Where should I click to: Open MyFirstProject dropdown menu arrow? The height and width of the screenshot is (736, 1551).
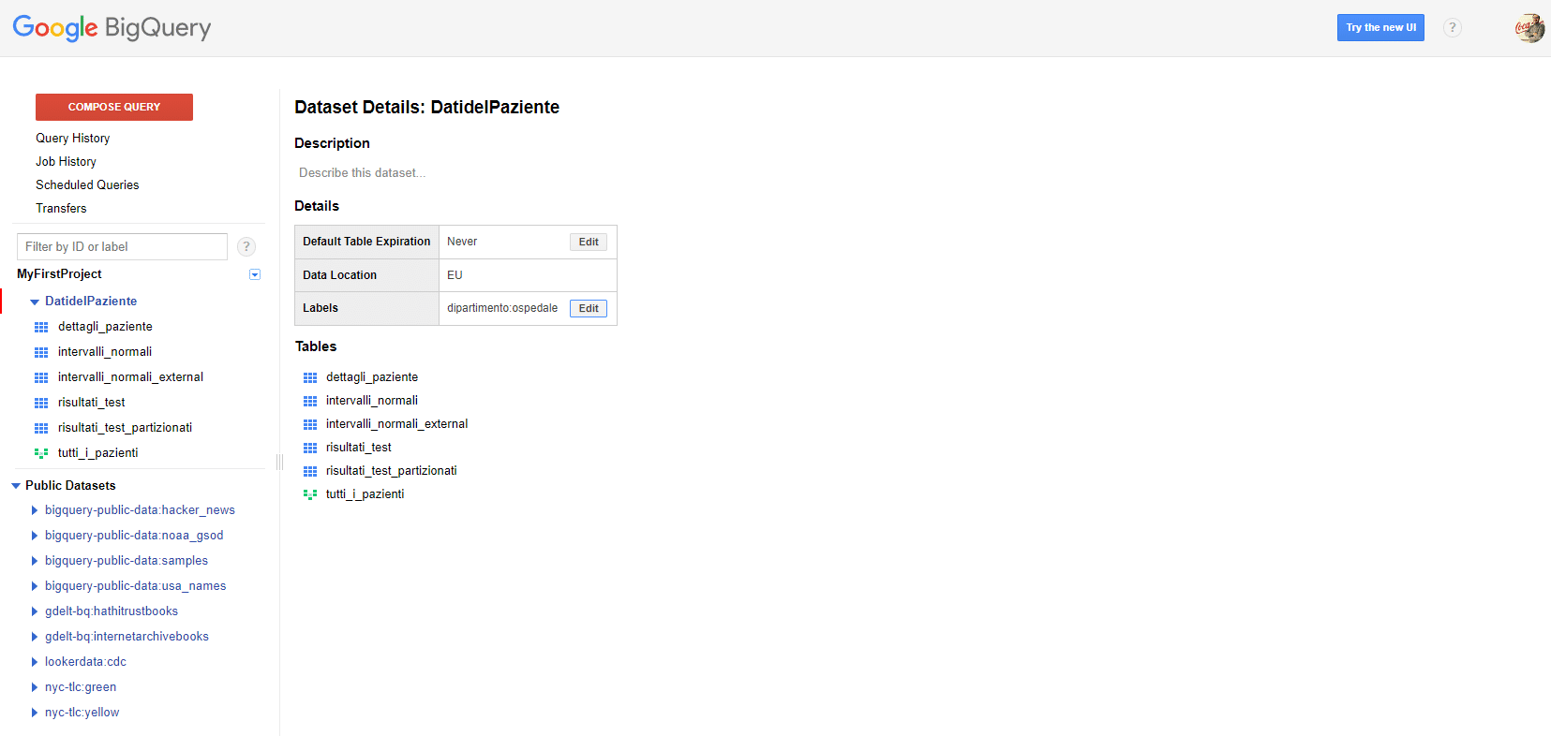click(255, 274)
